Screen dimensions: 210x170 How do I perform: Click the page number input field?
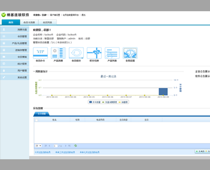pos(56,146)
